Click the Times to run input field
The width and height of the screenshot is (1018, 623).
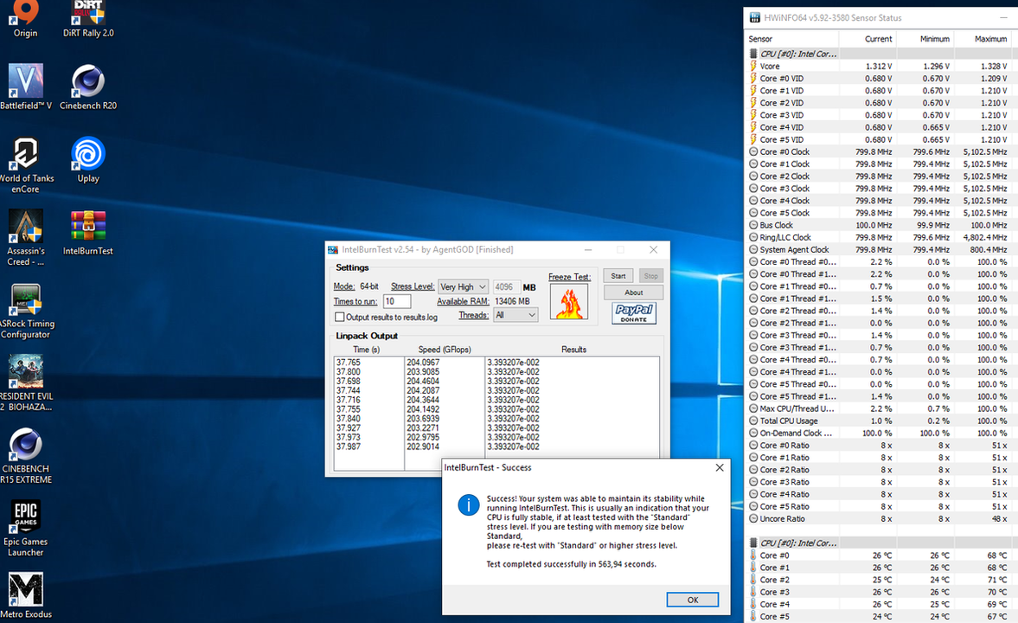point(397,301)
